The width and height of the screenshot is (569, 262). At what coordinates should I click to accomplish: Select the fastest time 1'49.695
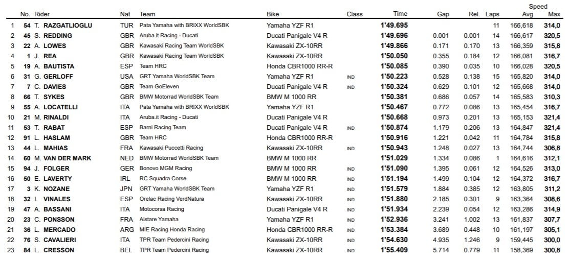[394, 25]
